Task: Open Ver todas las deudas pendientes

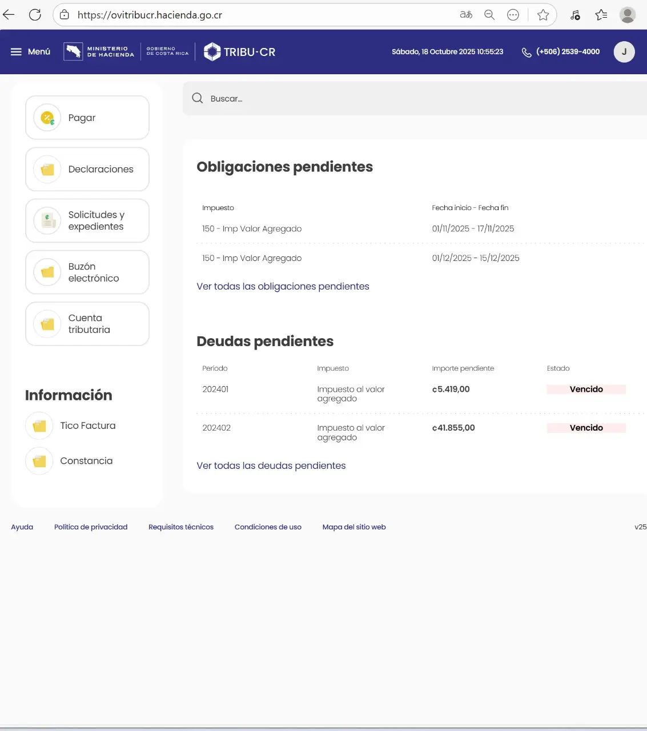Action: click(271, 466)
